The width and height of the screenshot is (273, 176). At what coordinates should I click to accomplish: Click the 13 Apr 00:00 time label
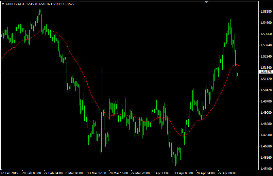(184, 173)
